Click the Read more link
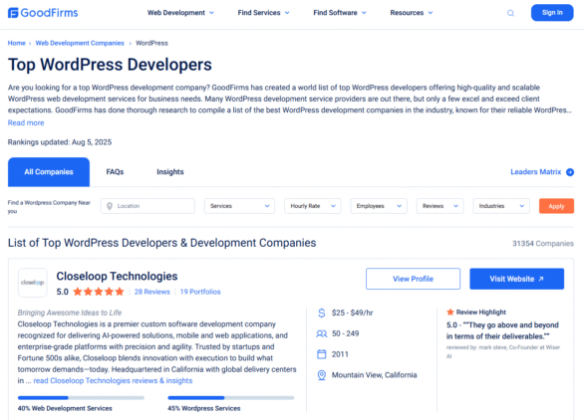The width and height of the screenshot is (584, 420). 26,122
